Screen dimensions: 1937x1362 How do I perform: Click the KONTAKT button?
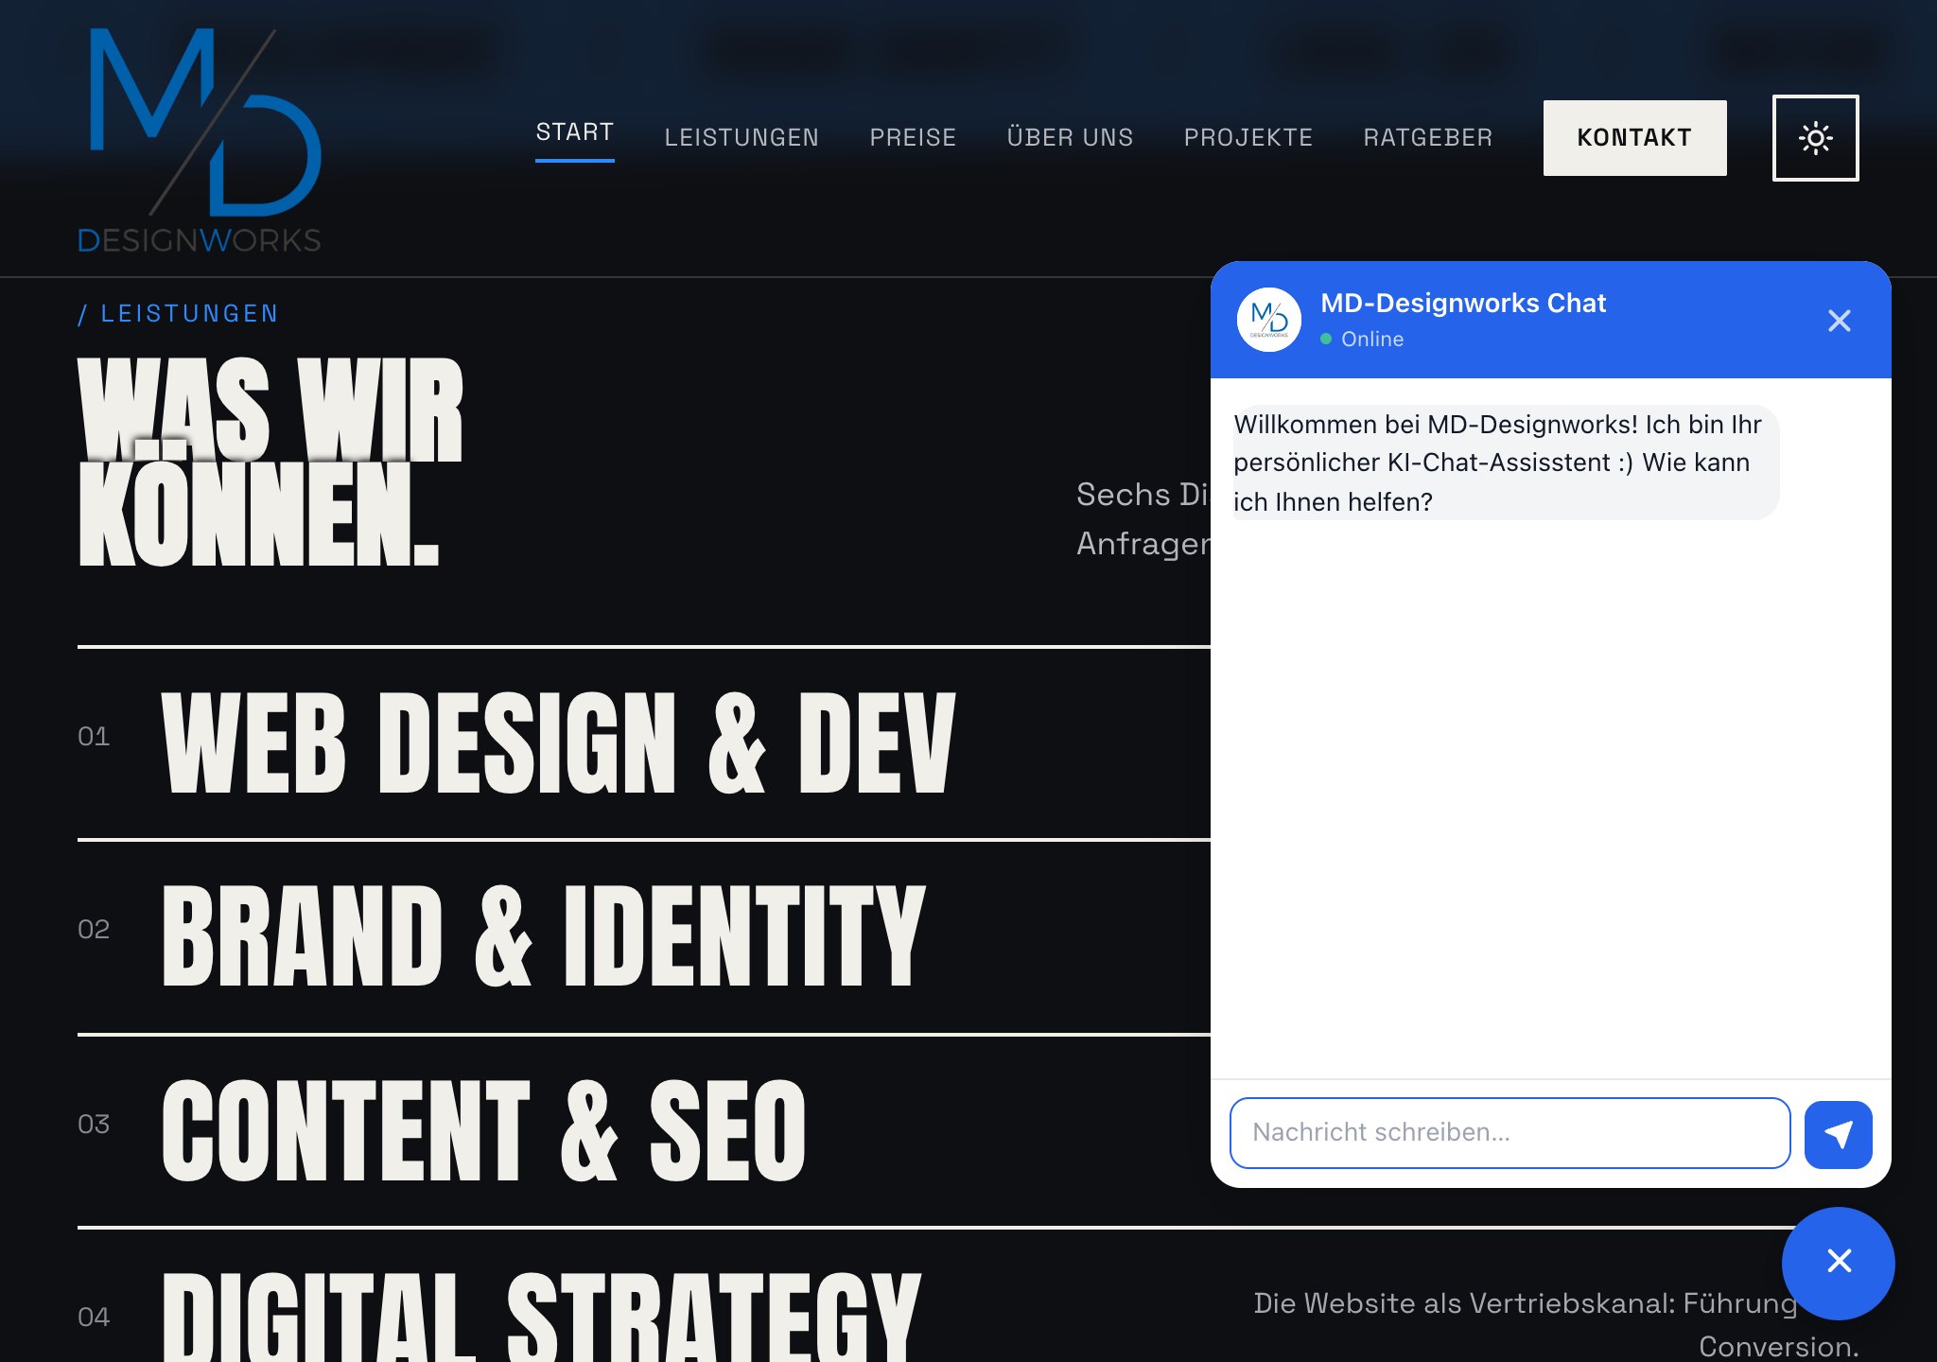pyautogui.click(x=1634, y=138)
